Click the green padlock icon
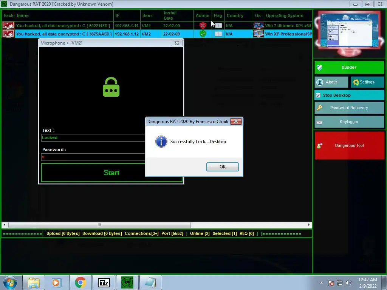The image size is (387, 290). (x=111, y=87)
